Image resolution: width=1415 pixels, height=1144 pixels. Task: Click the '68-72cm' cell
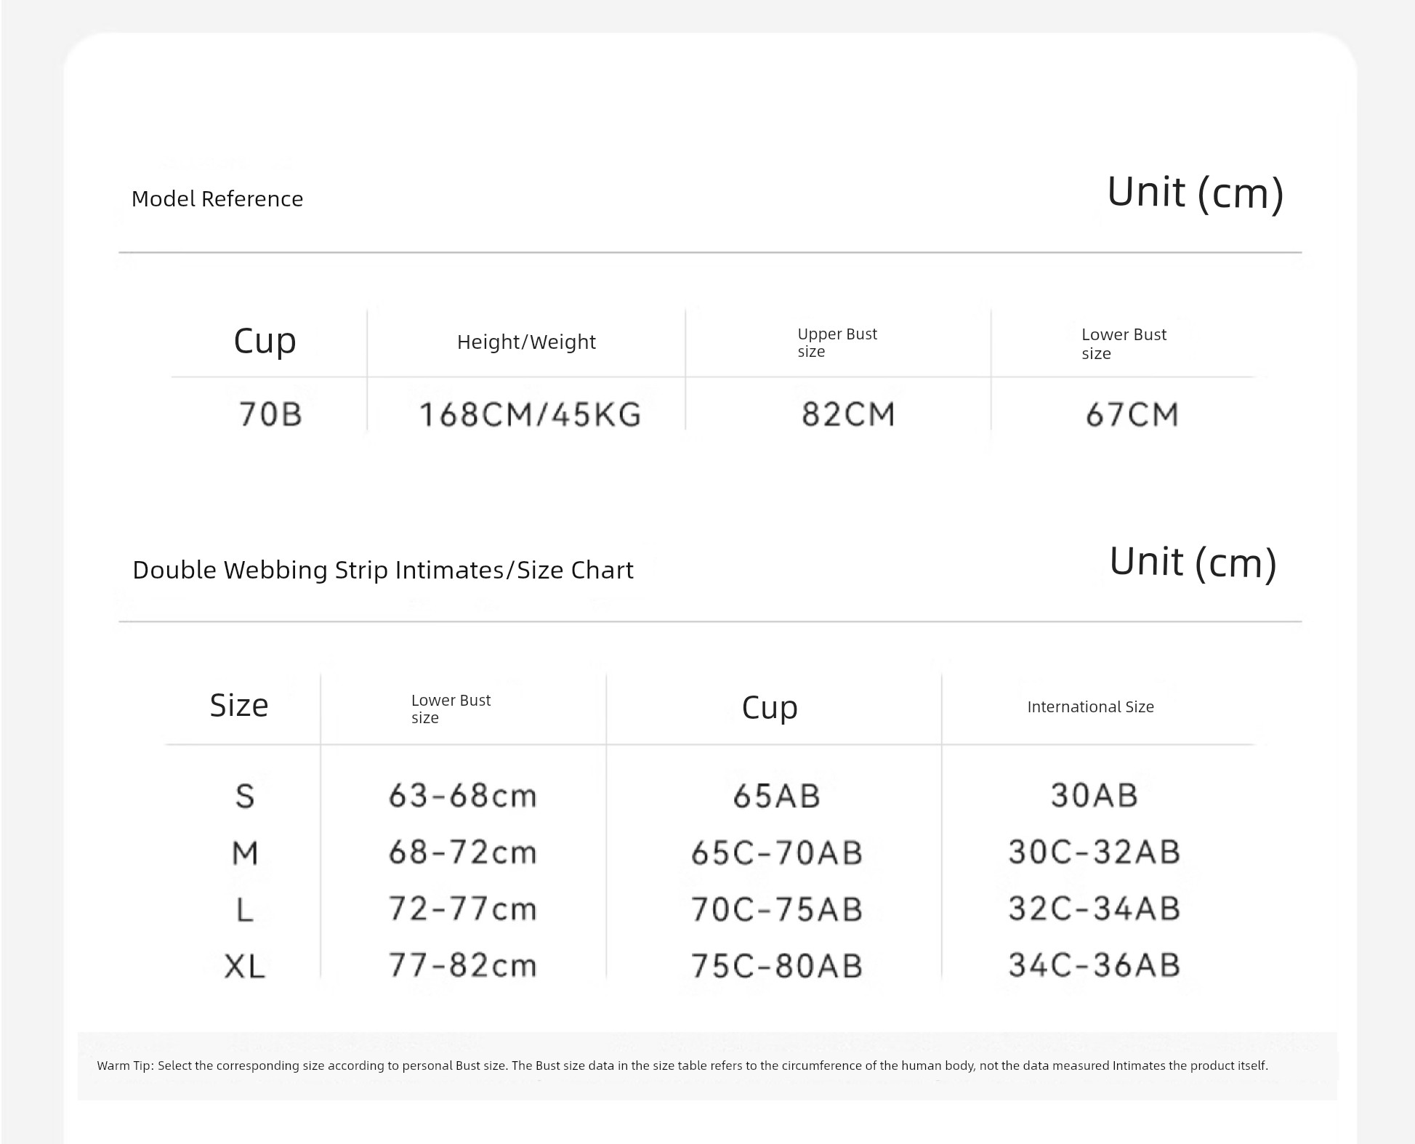pyautogui.click(x=463, y=853)
